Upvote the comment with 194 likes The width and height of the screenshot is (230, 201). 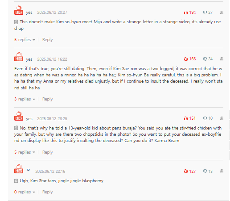[190, 13]
